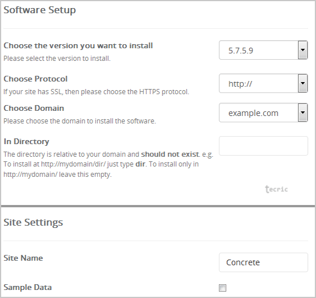Click the Site Settings section heading
316x298 pixels.
point(33,222)
